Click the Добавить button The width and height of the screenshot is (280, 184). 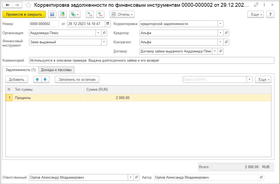(x=17, y=80)
